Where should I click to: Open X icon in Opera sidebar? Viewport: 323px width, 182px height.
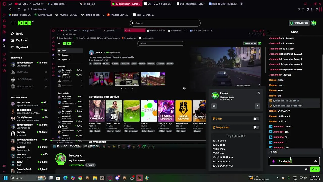coord(4,46)
